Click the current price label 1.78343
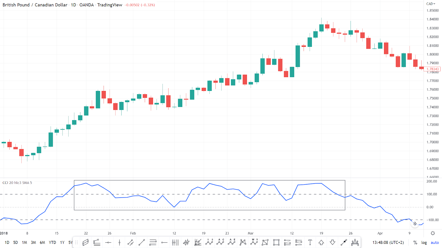 tap(432, 69)
